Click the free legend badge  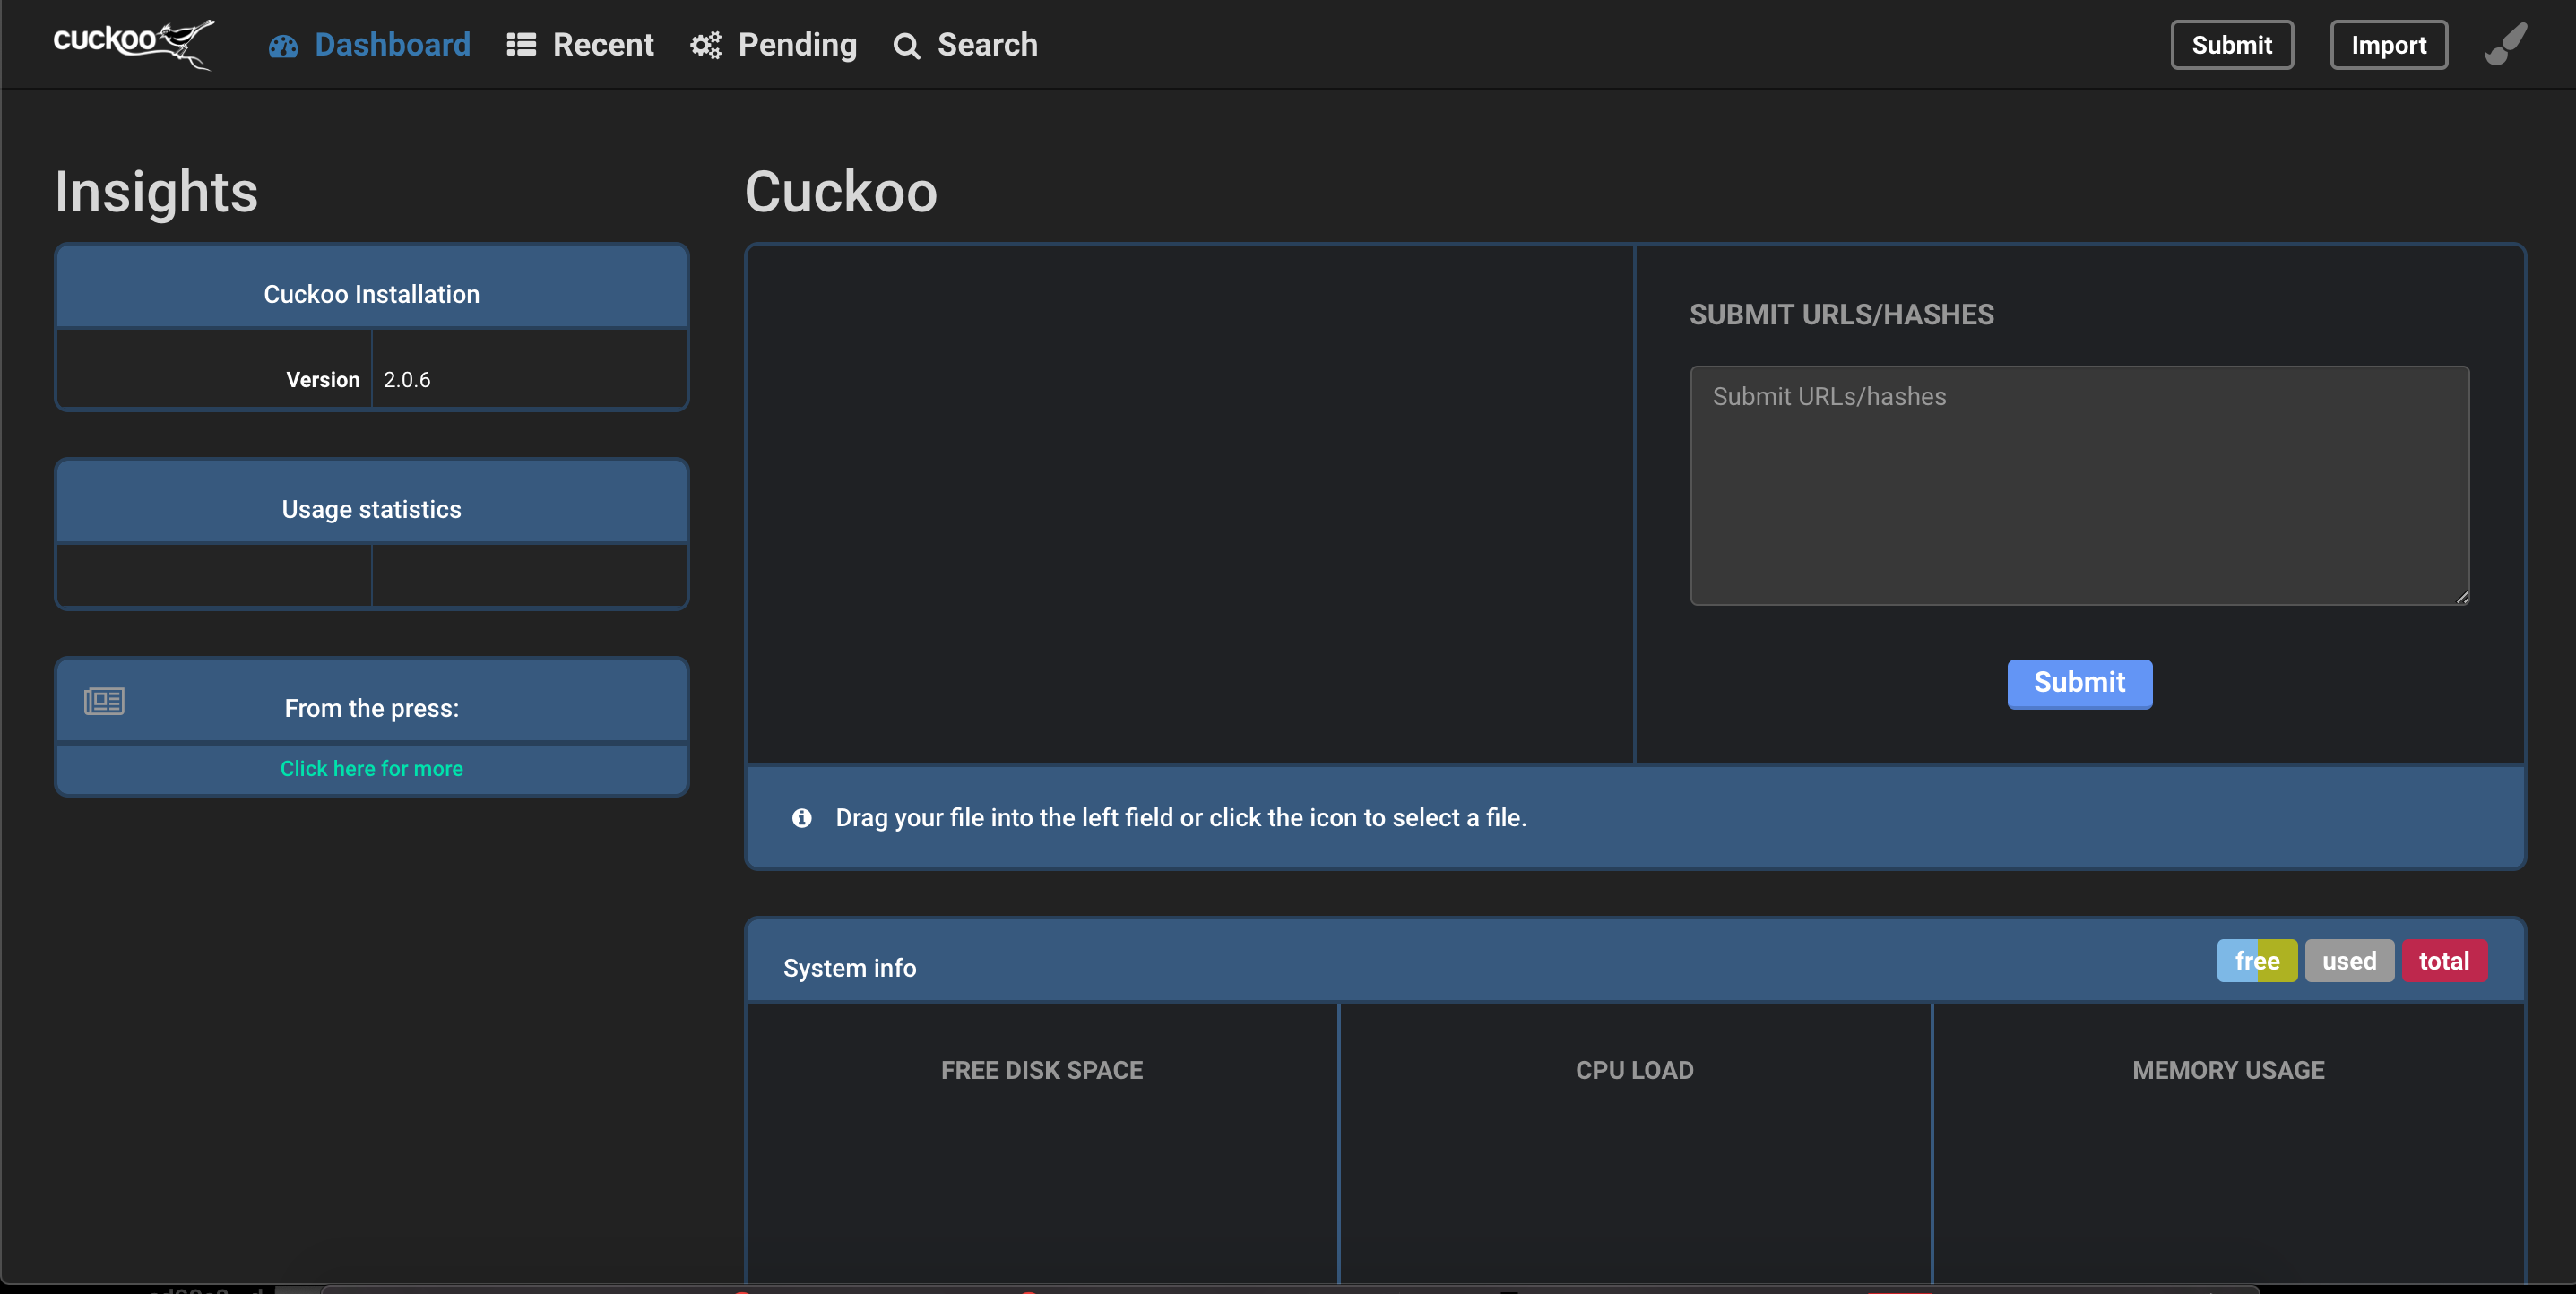click(2257, 961)
